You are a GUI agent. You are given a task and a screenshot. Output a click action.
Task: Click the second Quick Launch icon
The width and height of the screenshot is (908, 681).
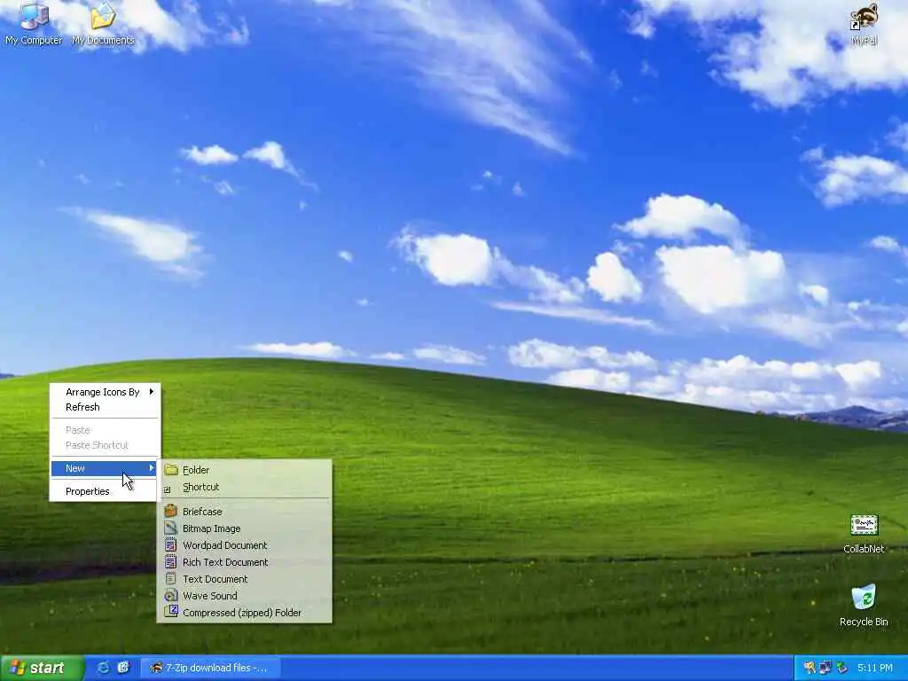pyautogui.click(x=123, y=668)
